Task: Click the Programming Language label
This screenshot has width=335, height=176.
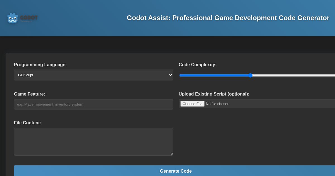Action: (40, 65)
